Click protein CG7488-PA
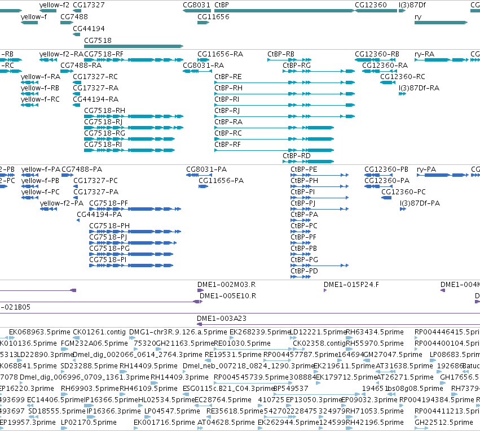The width and height of the screenshot is (480, 431). (x=67, y=175)
